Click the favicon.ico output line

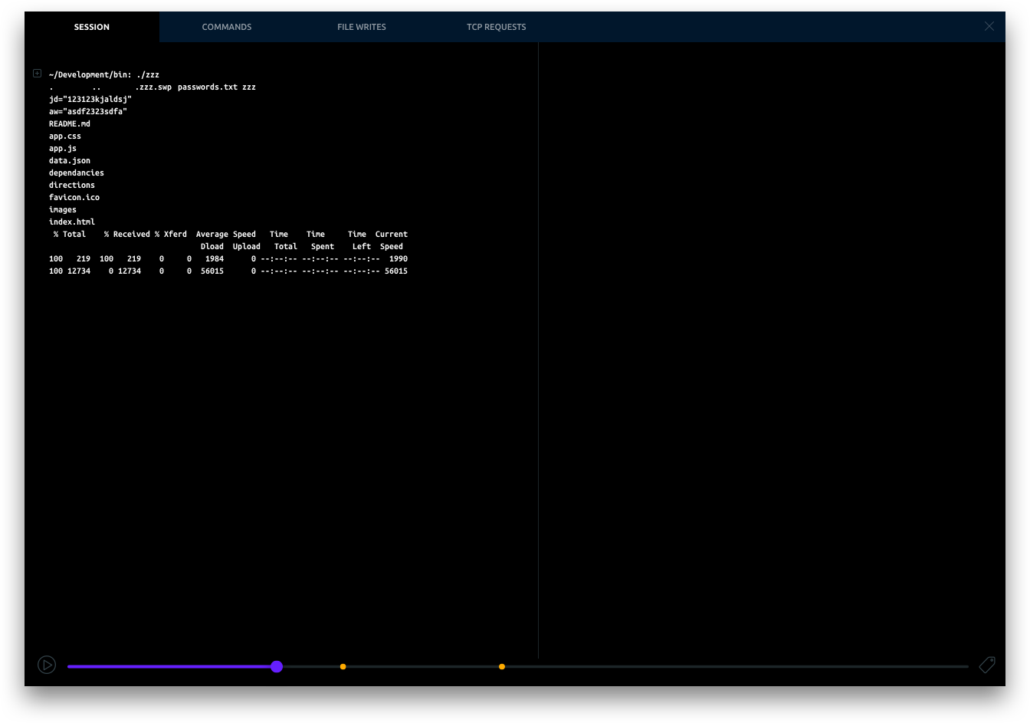(74, 198)
